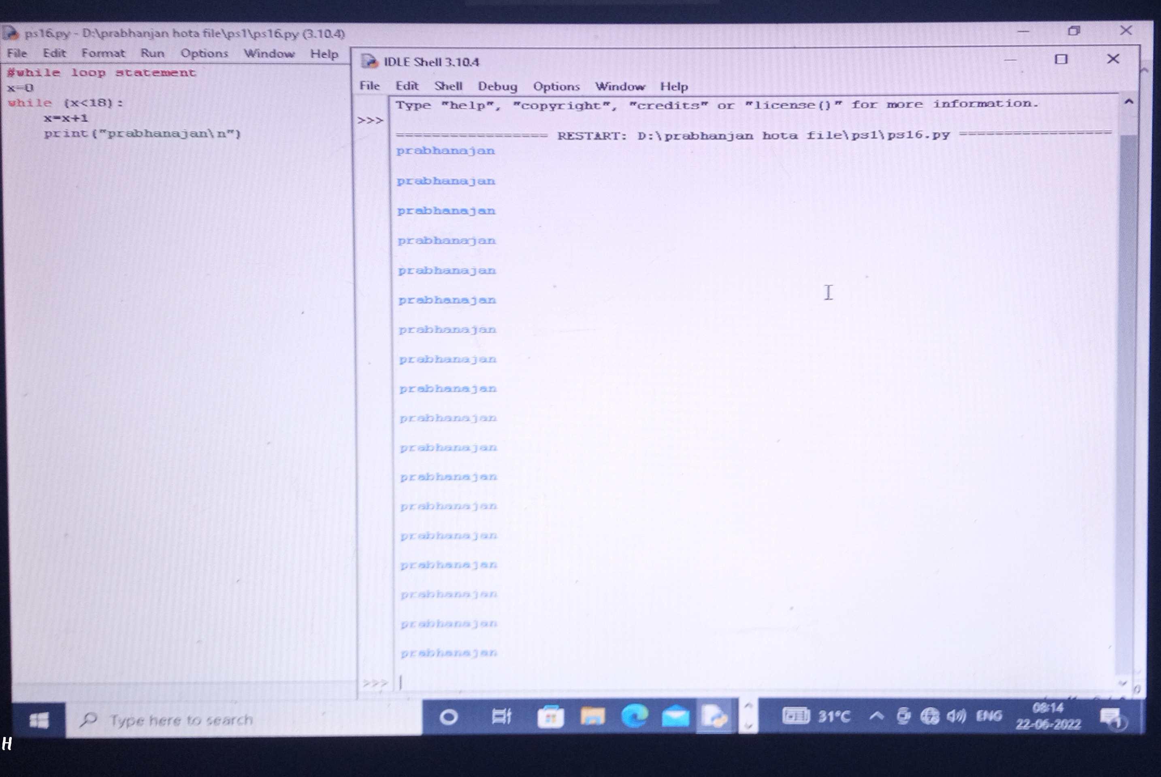Open the Microsoft Store taskbar icon
Viewport: 1161px width, 777px height.
pos(550,717)
